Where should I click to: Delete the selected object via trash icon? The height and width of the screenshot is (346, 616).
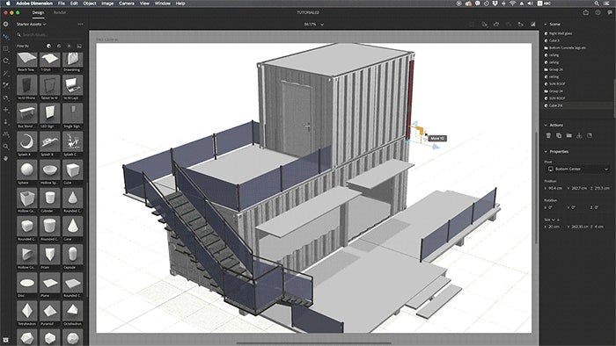[548, 135]
